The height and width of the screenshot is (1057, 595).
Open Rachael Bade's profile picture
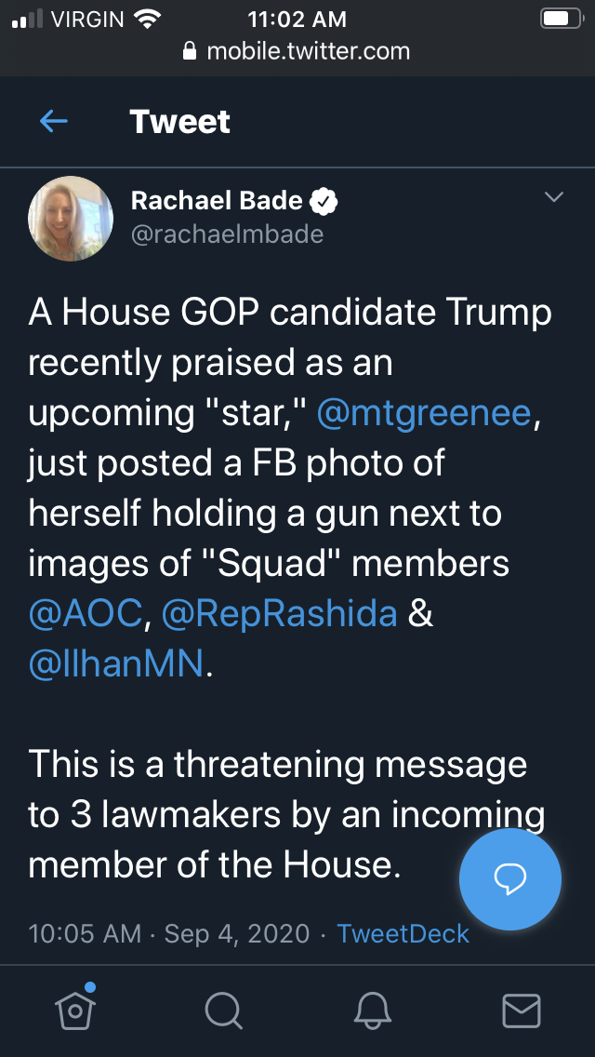click(72, 217)
